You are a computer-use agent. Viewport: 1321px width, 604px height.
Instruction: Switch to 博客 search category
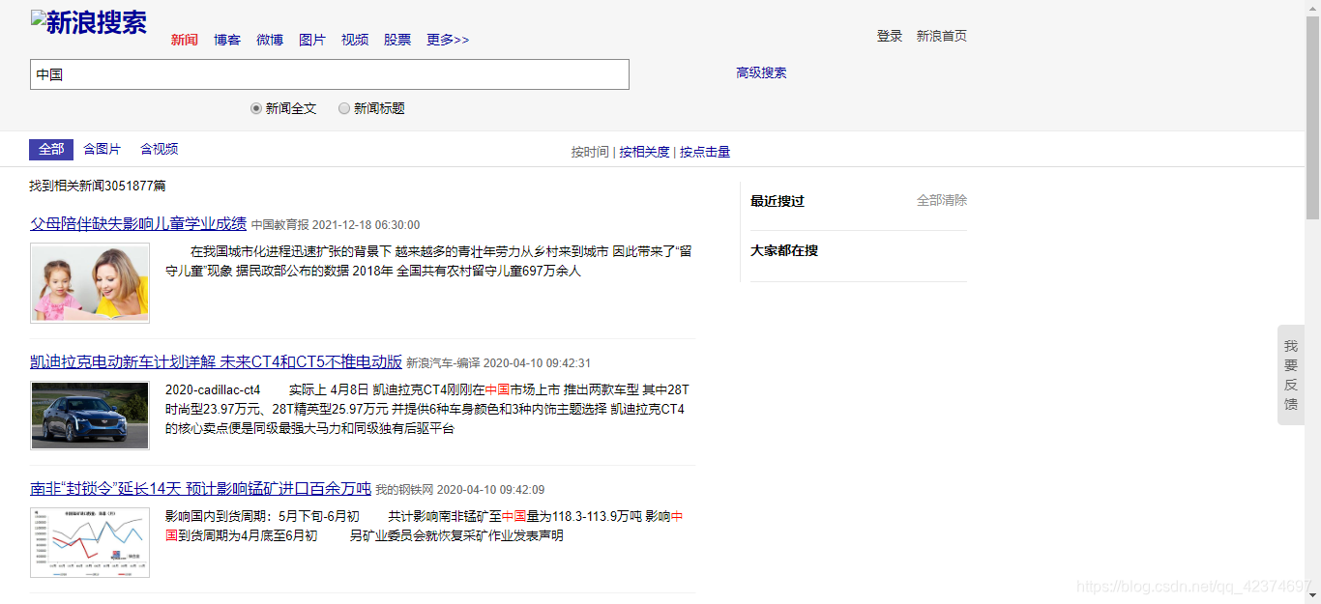click(227, 40)
